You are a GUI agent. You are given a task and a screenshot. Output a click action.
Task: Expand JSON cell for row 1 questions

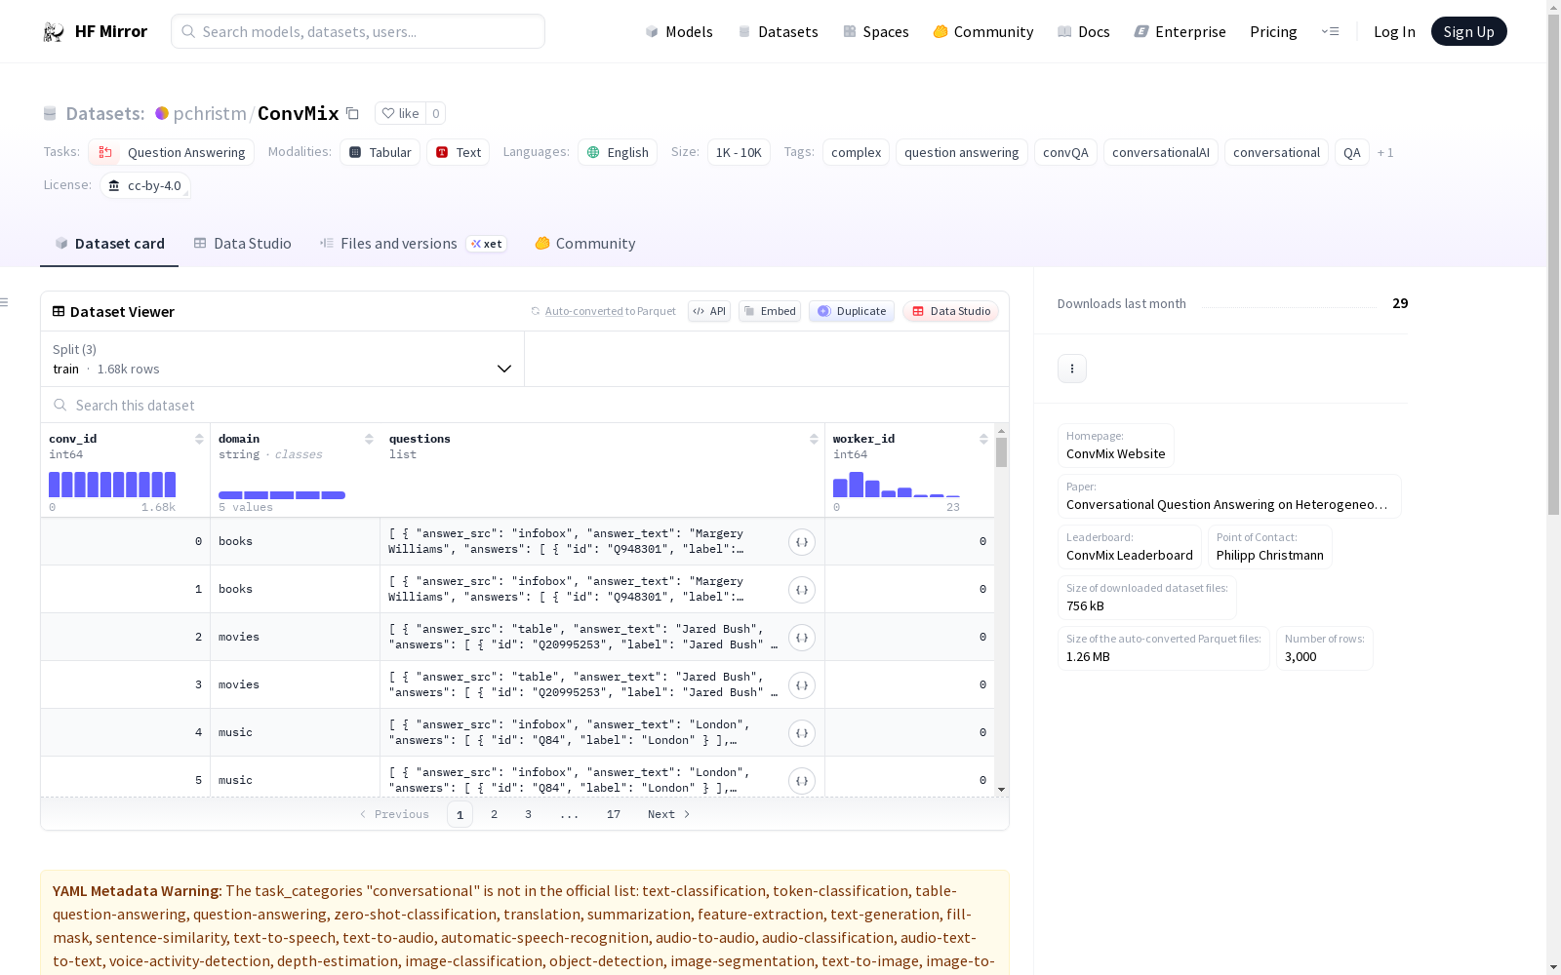tap(802, 590)
